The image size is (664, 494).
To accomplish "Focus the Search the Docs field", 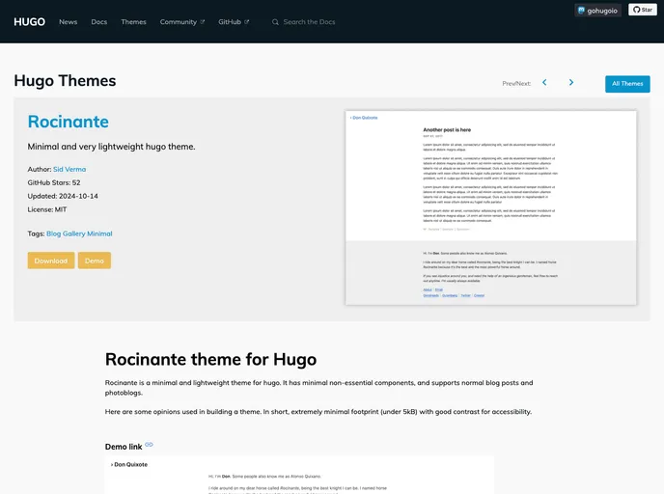I will (309, 21).
